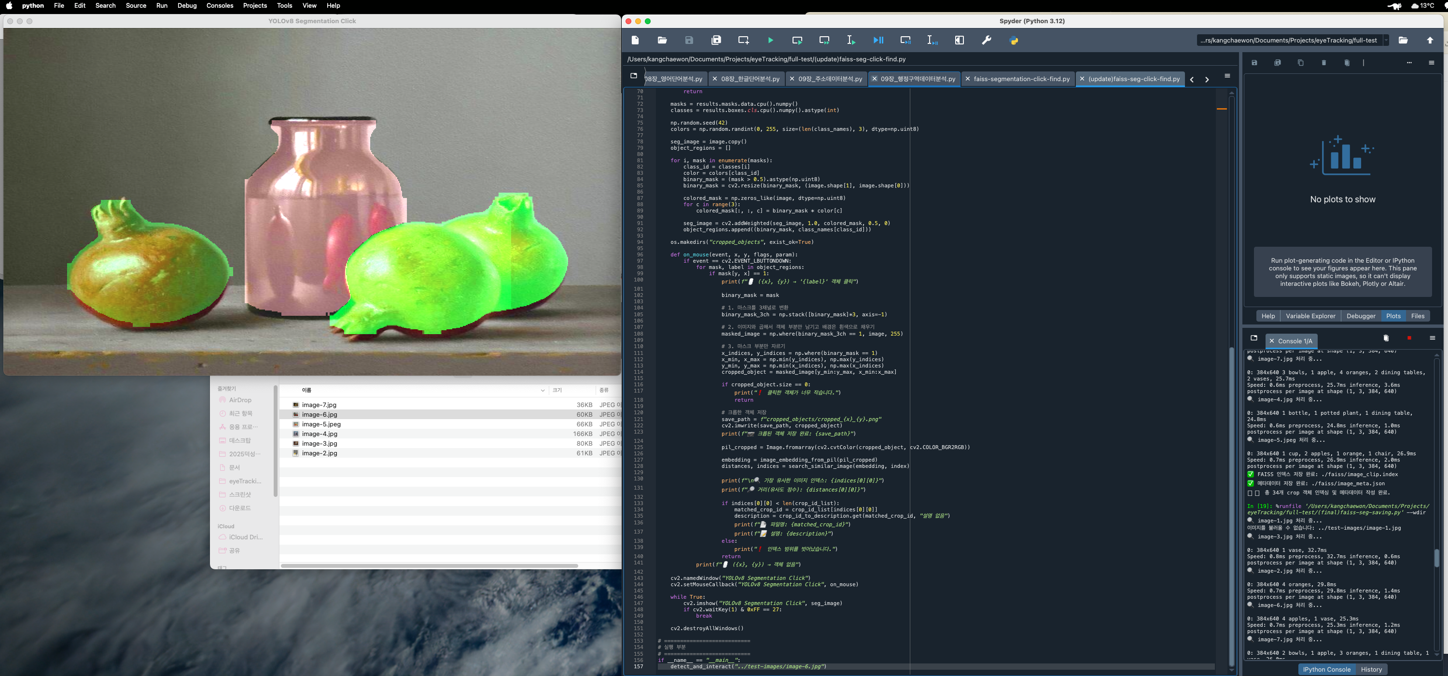Click the Save all files icon
The width and height of the screenshot is (1448, 676).
[716, 41]
